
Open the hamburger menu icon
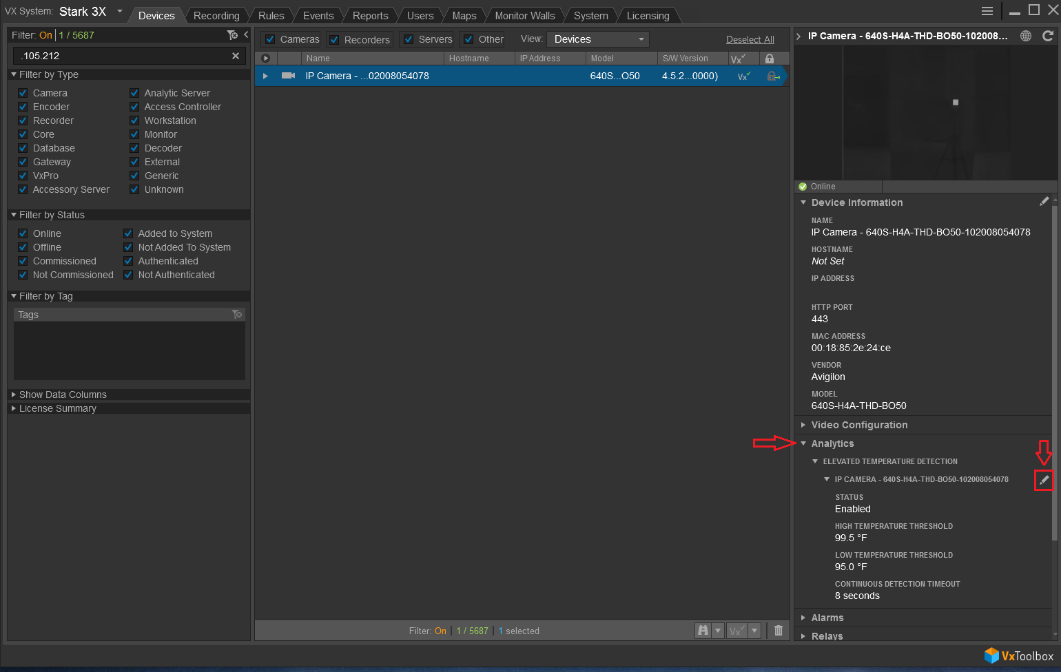[x=987, y=11]
